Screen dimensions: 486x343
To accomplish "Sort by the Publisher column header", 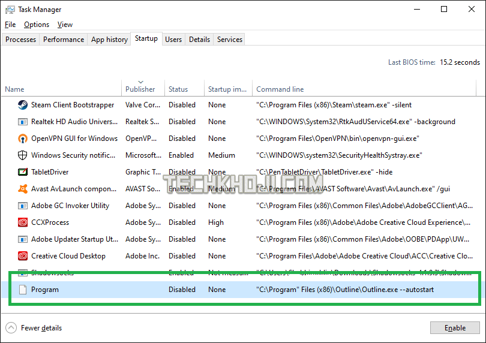I will (143, 89).
